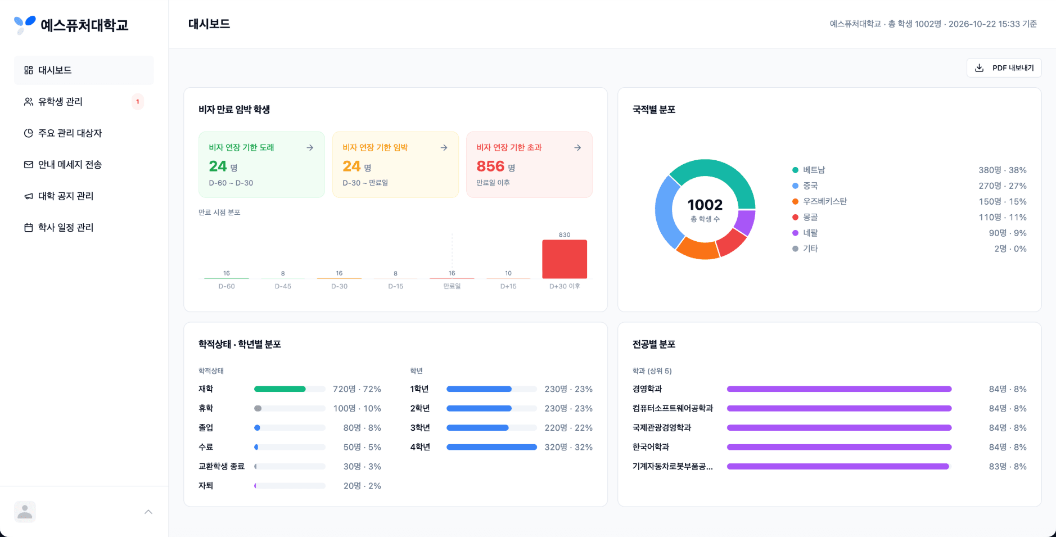Click the arrow on 비자 연장 기한 임박 card
This screenshot has height=537, width=1056.
pos(444,147)
